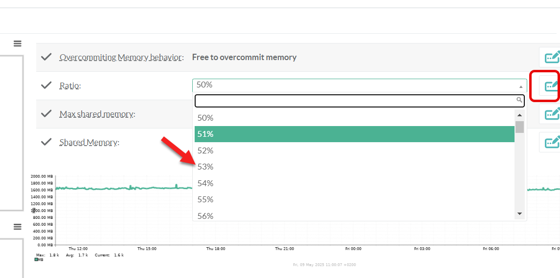Click dropdown list scroll up arrow
560x278 pixels.
pos(519,115)
